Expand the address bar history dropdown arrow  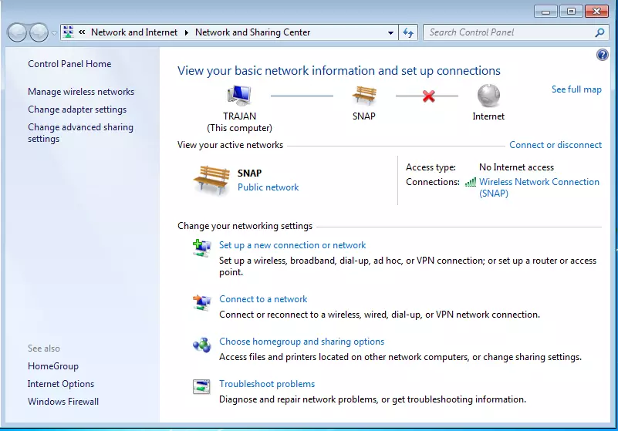pos(390,32)
